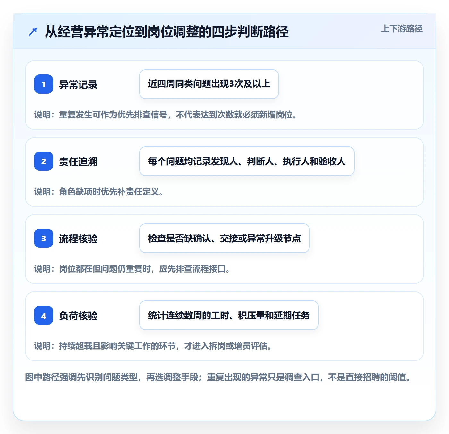Click the 流程核验 step label
This screenshot has width=449, height=434.
click(x=78, y=239)
